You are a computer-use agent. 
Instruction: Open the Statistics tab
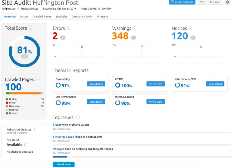61,16
